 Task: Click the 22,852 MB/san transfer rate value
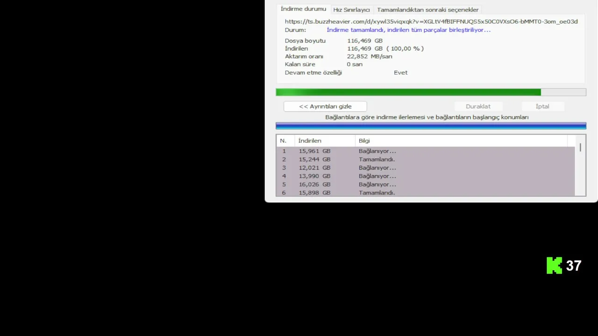[x=370, y=56]
